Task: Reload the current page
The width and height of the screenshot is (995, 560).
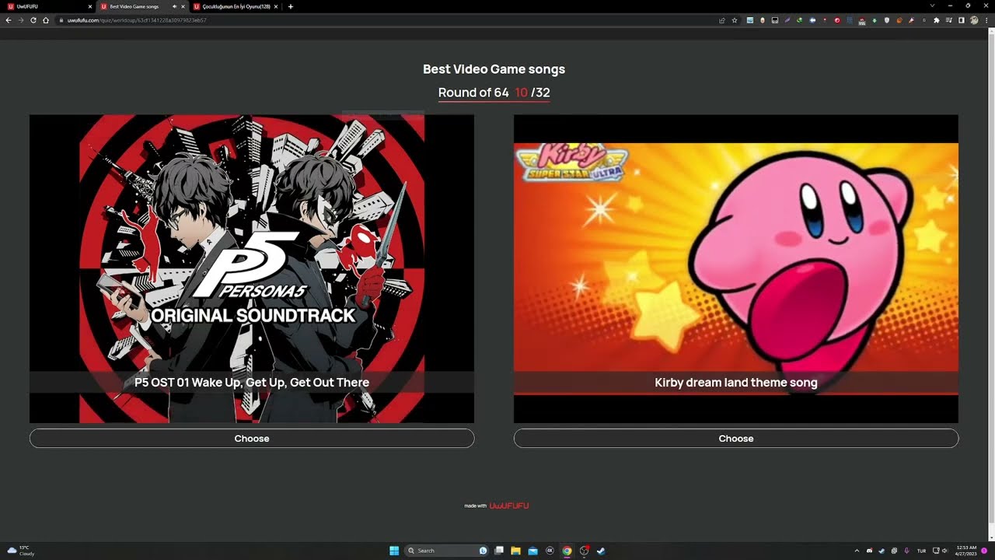Action: click(x=33, y=20)
